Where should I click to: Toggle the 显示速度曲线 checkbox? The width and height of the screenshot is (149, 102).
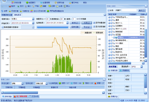click(x=94, y=27)
